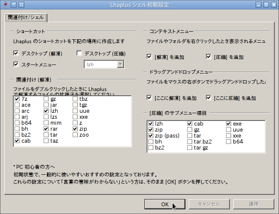This screenshot has width=279, height=214.
Task: Uncheck cab in the association list
Action: pyautogui.click(x=17, y=141)
